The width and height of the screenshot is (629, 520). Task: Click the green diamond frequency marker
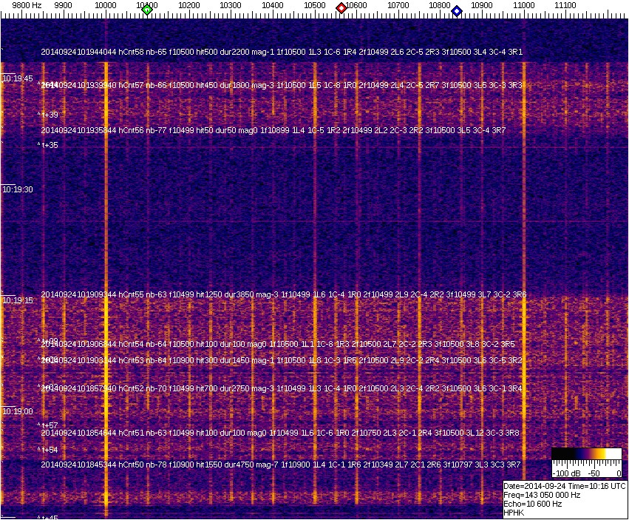(x=147, y=10)
